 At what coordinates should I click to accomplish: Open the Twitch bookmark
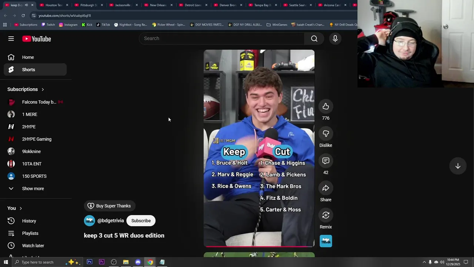[48, 25]
